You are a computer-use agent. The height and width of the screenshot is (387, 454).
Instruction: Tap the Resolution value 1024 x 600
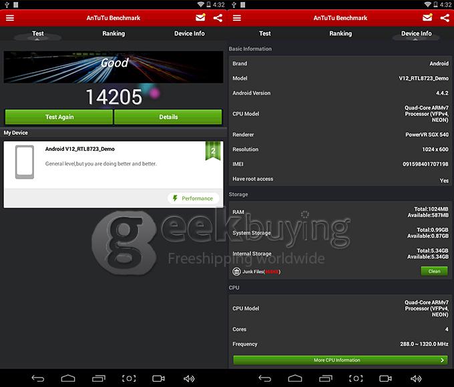pyautogui.click(x=435, y=149)
